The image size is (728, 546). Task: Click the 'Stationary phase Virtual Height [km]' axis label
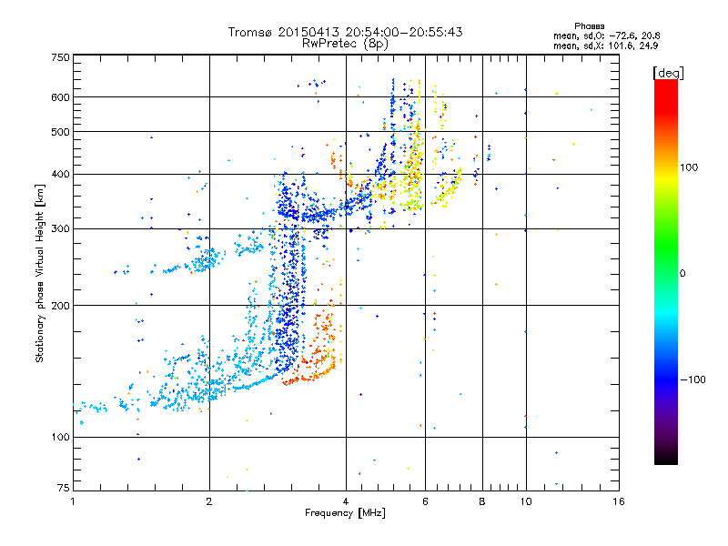[40, 274]
